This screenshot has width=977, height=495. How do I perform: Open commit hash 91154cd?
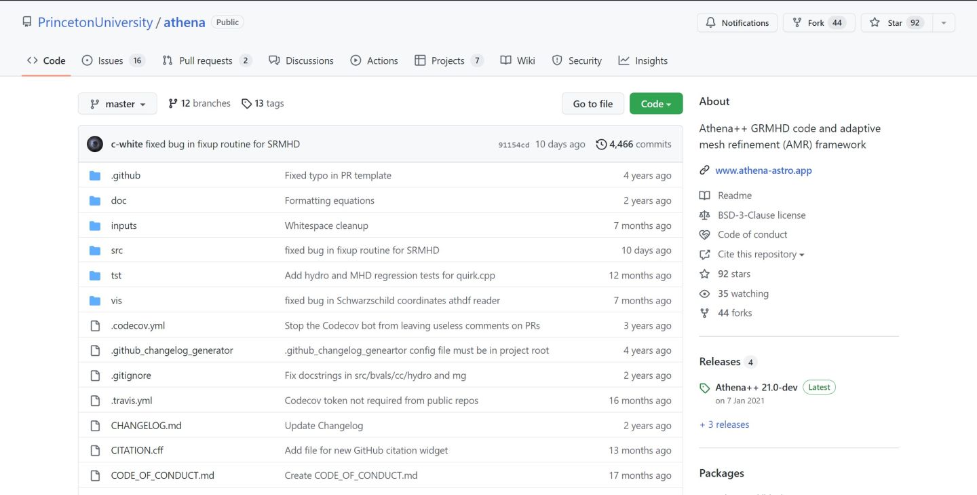click(514, 145)
